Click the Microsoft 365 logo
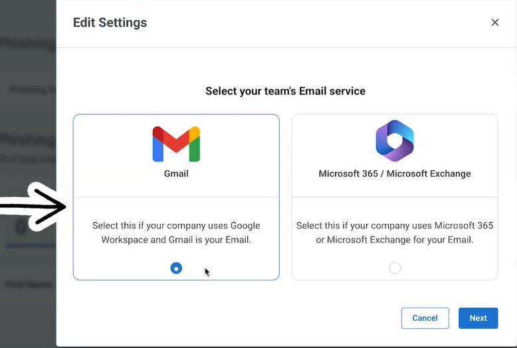The width and height of the screenshot is (517, 348). [x=395, y=141]
